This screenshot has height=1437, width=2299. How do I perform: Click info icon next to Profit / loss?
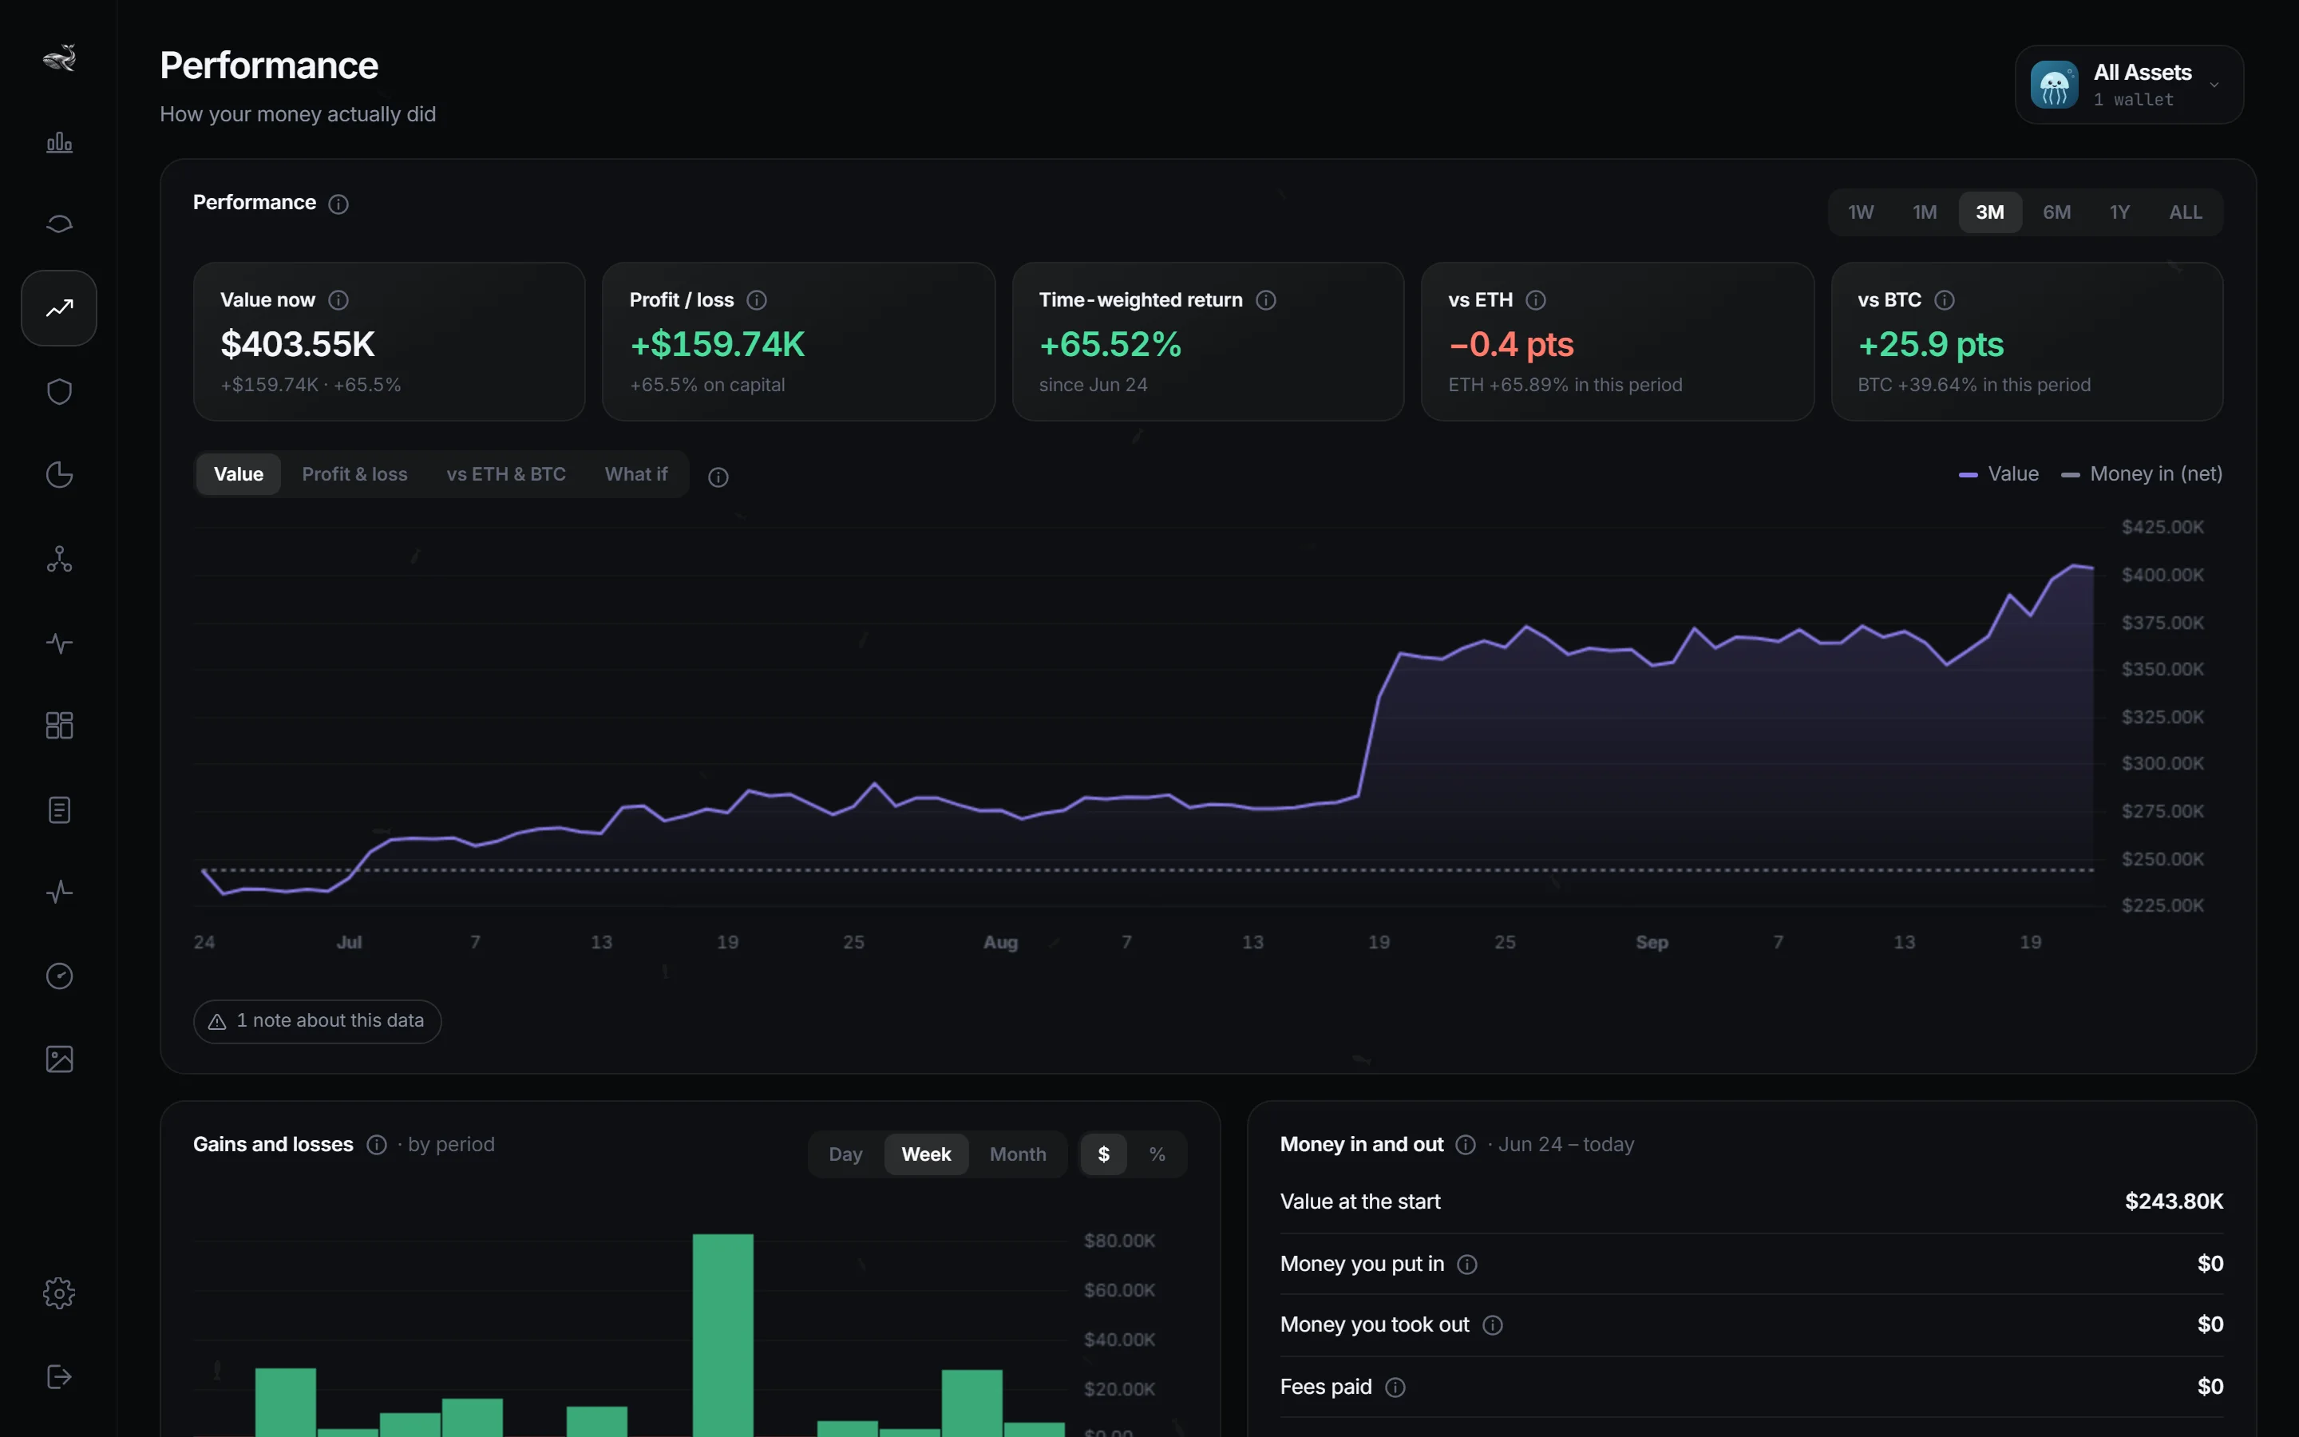tap(756, 300)
